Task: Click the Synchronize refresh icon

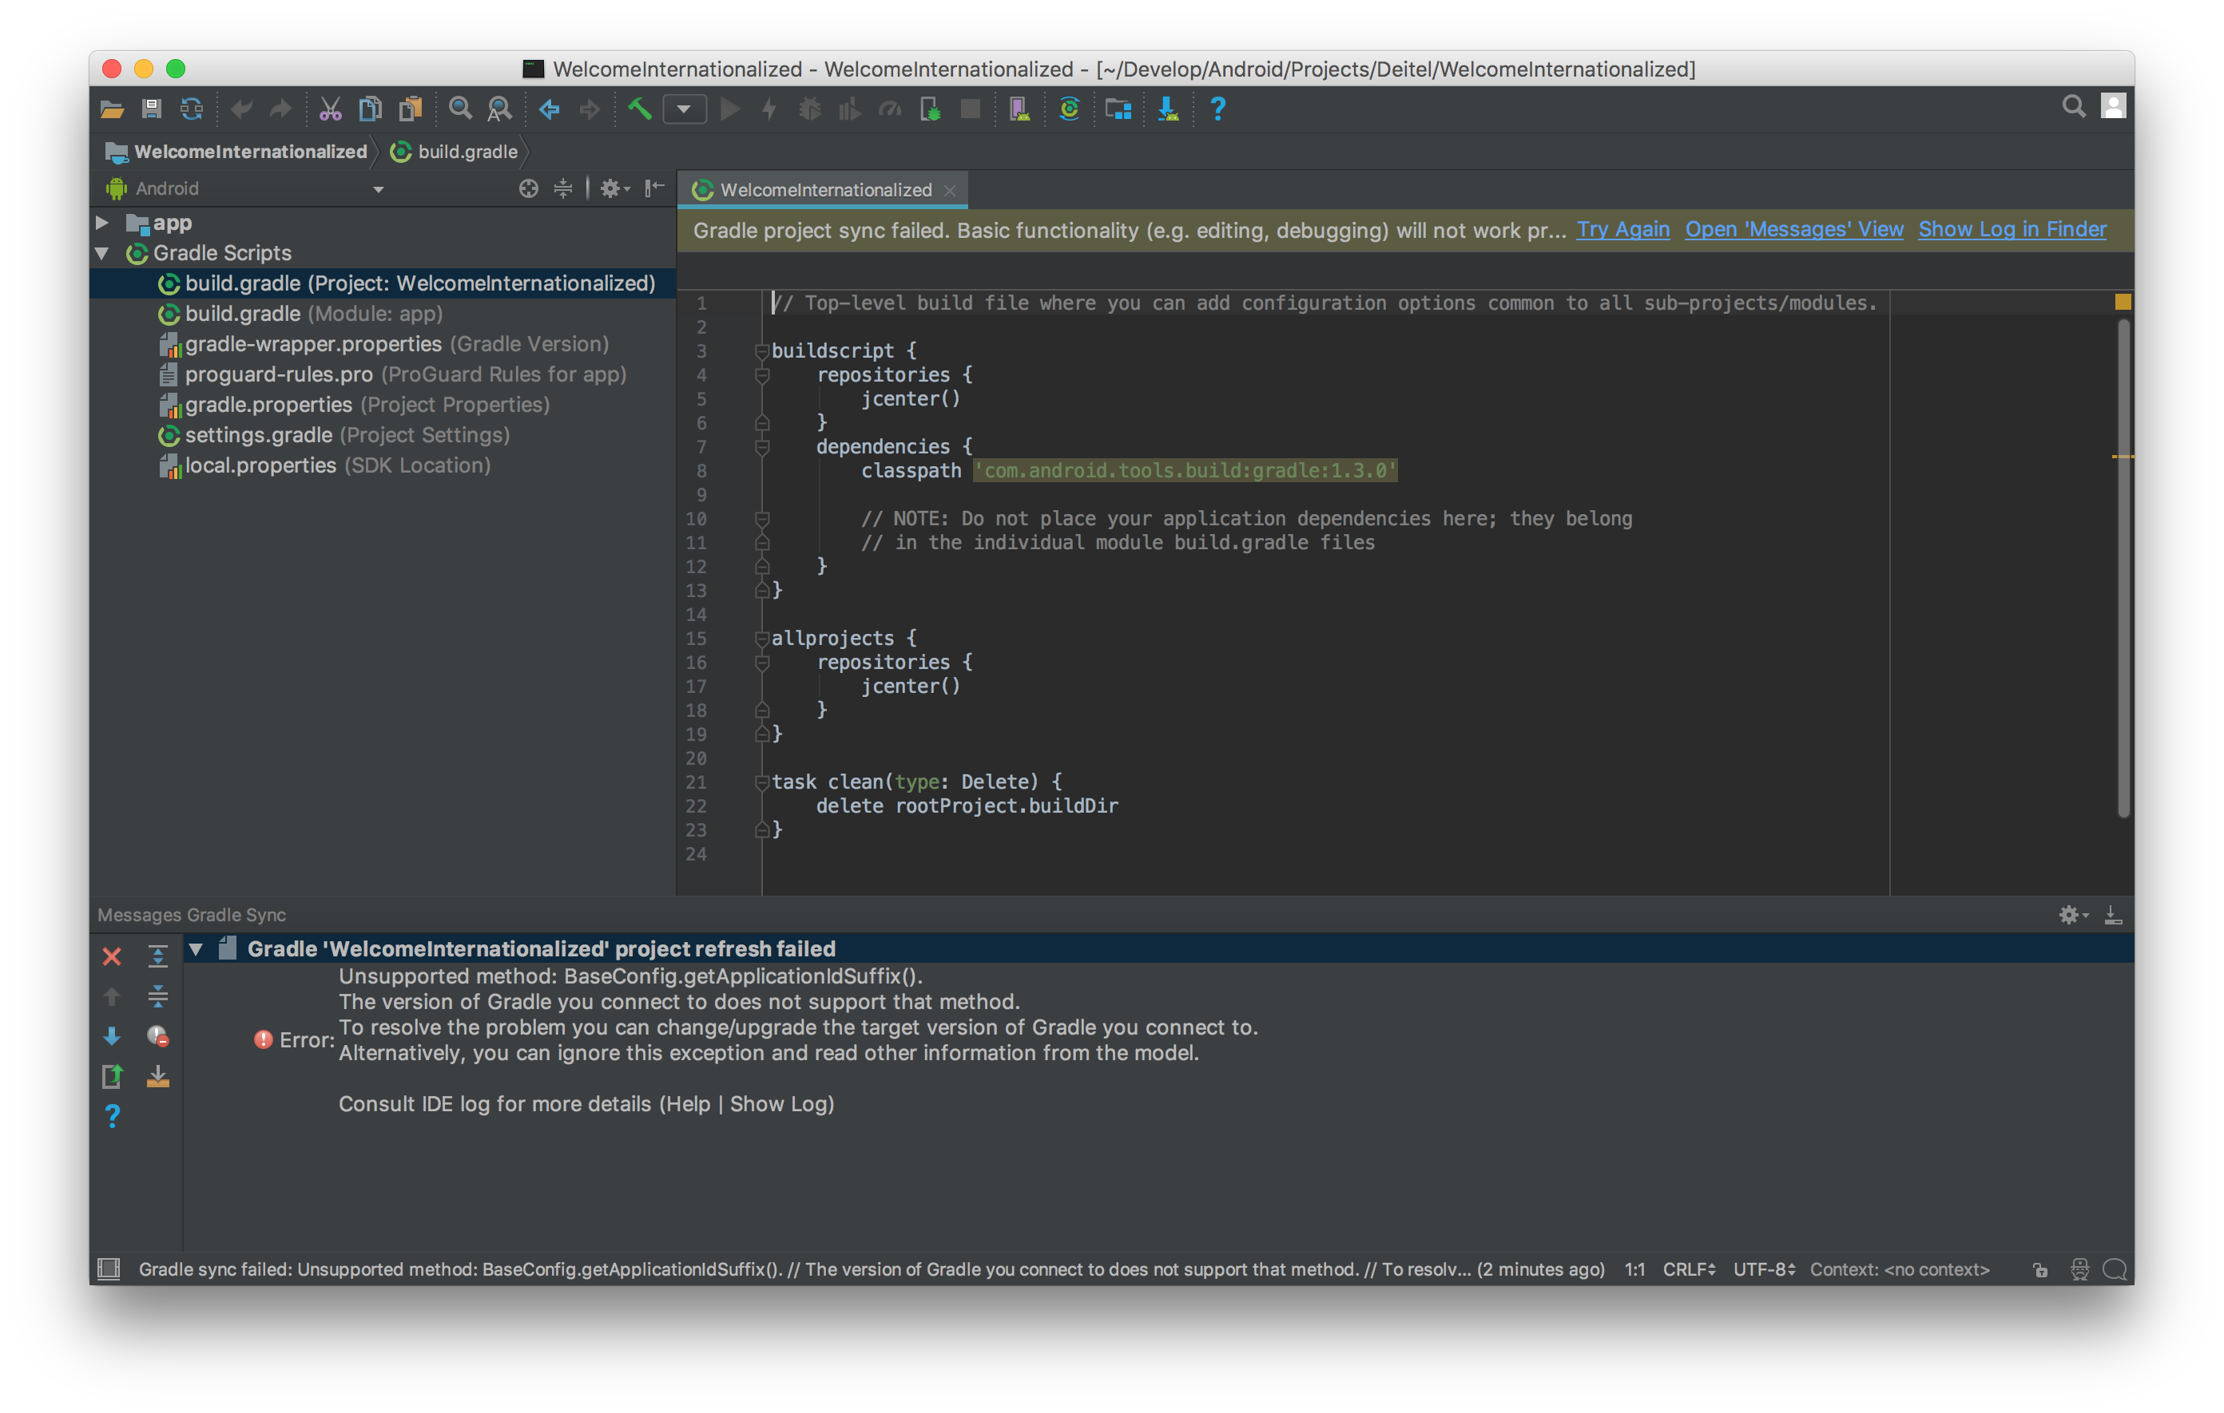Action: pos(192,110)
